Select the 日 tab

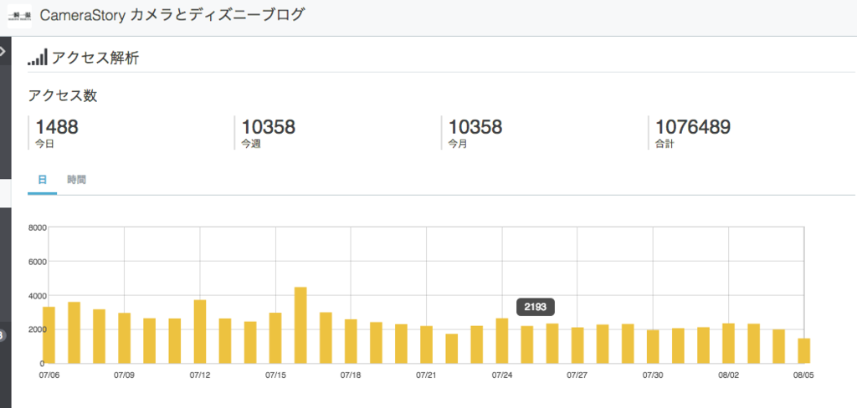[42, 179]
